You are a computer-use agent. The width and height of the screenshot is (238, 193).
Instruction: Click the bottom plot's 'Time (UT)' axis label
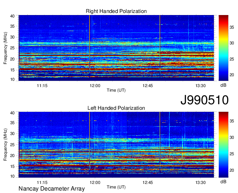[x=116, y=187]
